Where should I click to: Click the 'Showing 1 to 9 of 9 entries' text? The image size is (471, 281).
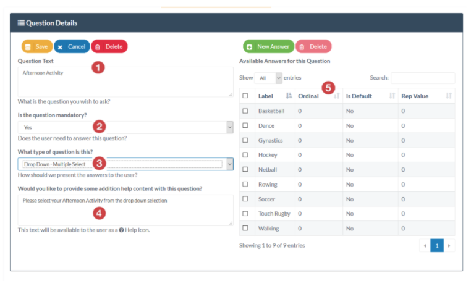272,245
